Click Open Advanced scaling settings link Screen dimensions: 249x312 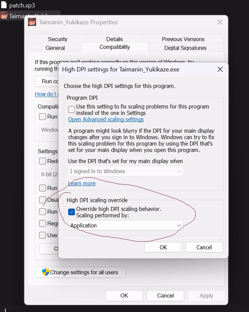point(106,119)
